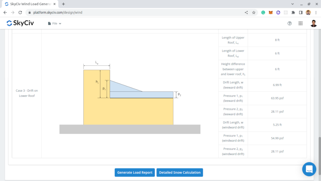
Task: Click Generate Load Report button
Action: tap(134, 173)
